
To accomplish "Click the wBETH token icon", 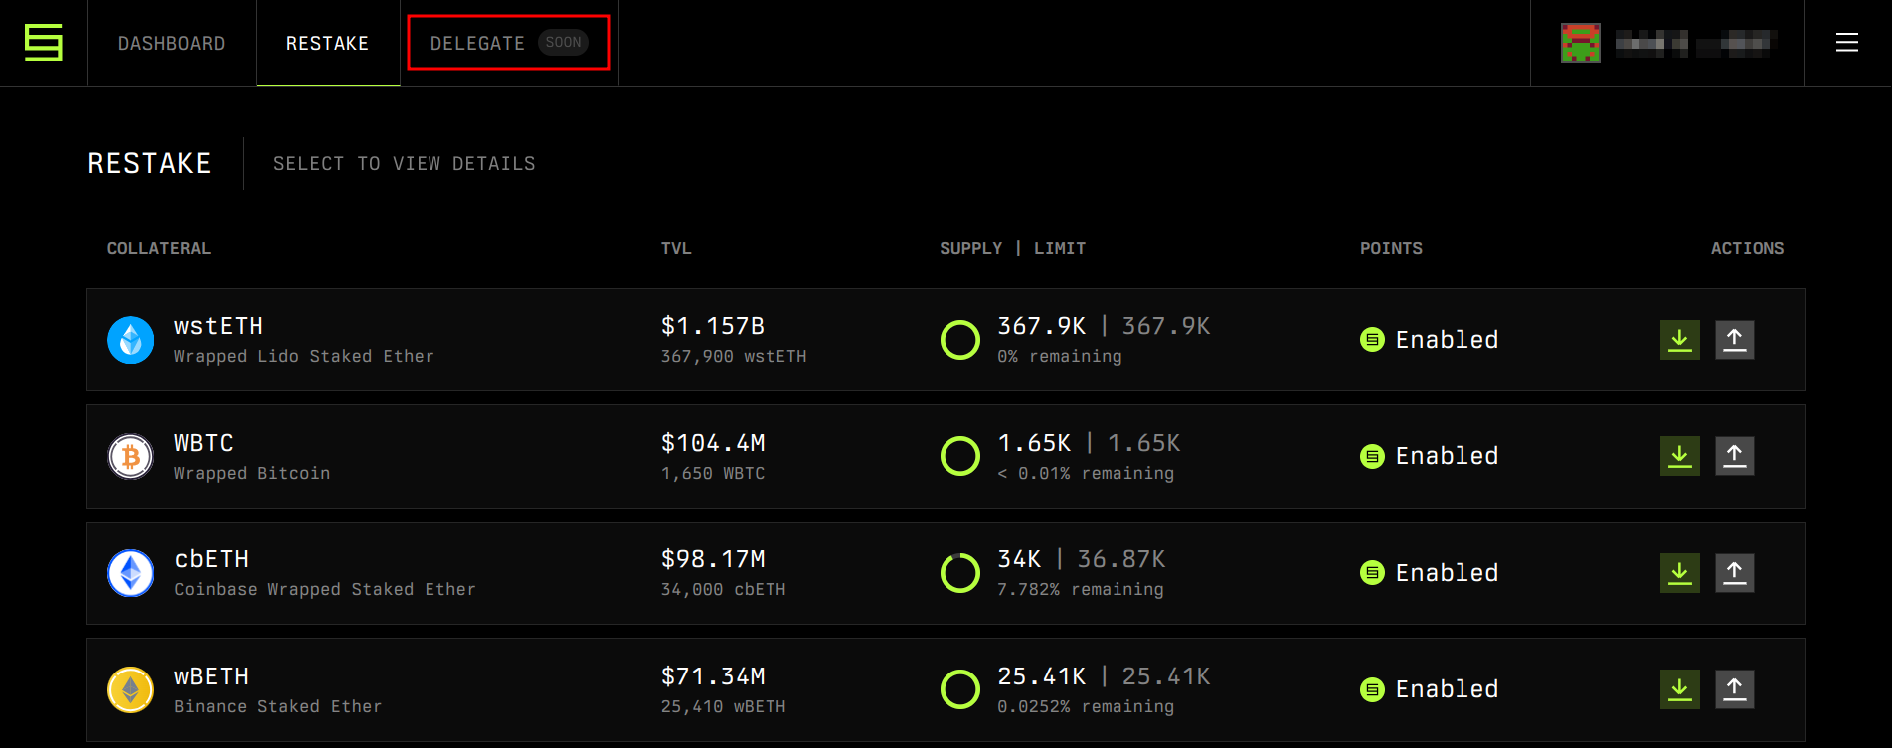I will coord(131,689).
